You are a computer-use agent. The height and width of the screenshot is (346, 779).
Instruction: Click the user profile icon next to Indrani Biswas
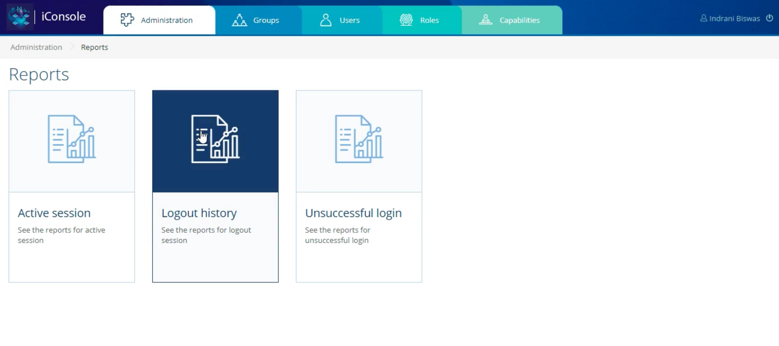coord(703,18)
